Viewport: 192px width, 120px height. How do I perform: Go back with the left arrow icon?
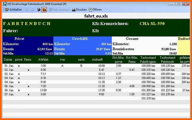pos(27,10)
